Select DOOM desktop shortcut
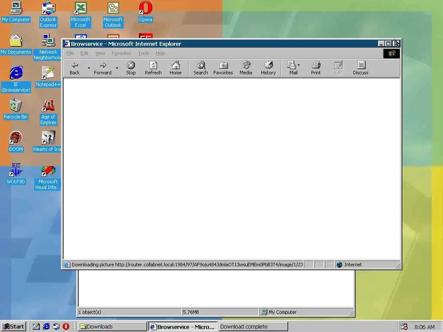The width and height of the screenshot is (443, 332). [x=16, y=142]
